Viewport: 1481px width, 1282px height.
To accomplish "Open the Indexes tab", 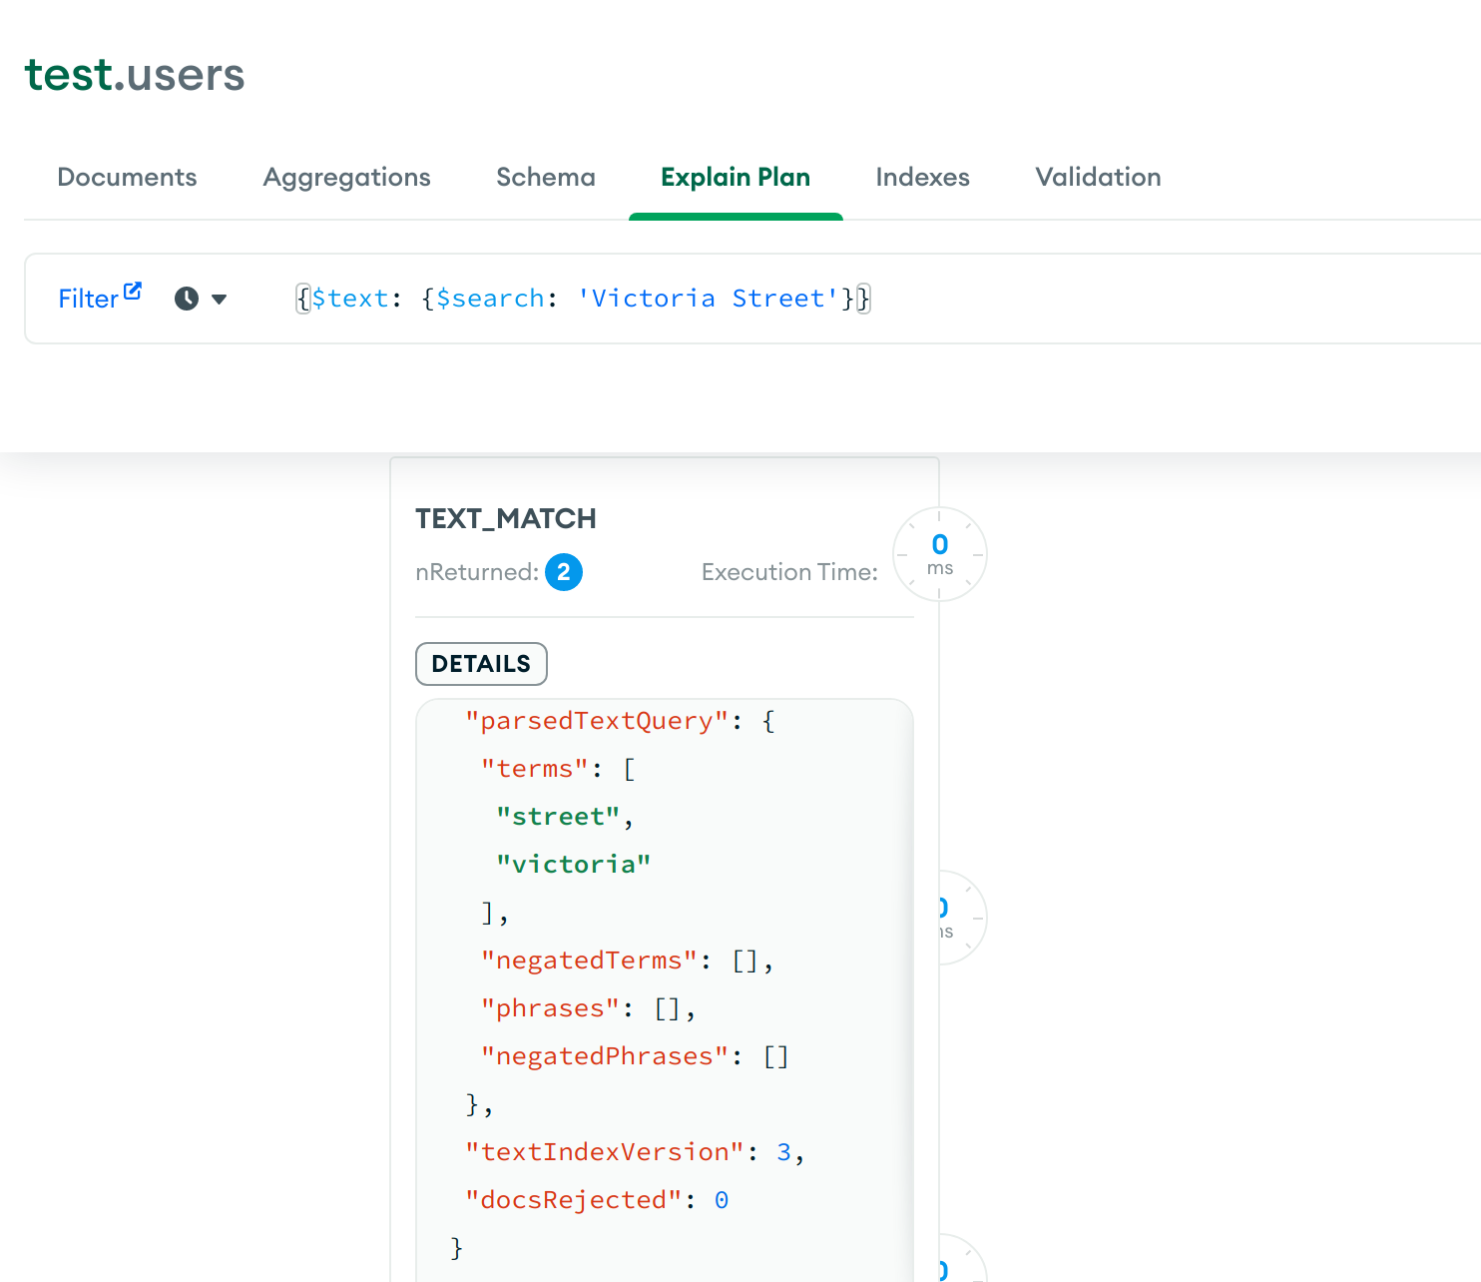I will 922,177.
